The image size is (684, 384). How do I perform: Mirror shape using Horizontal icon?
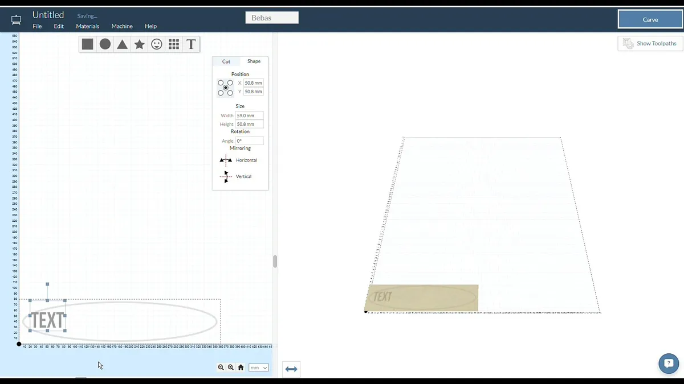tap(226, 160)
